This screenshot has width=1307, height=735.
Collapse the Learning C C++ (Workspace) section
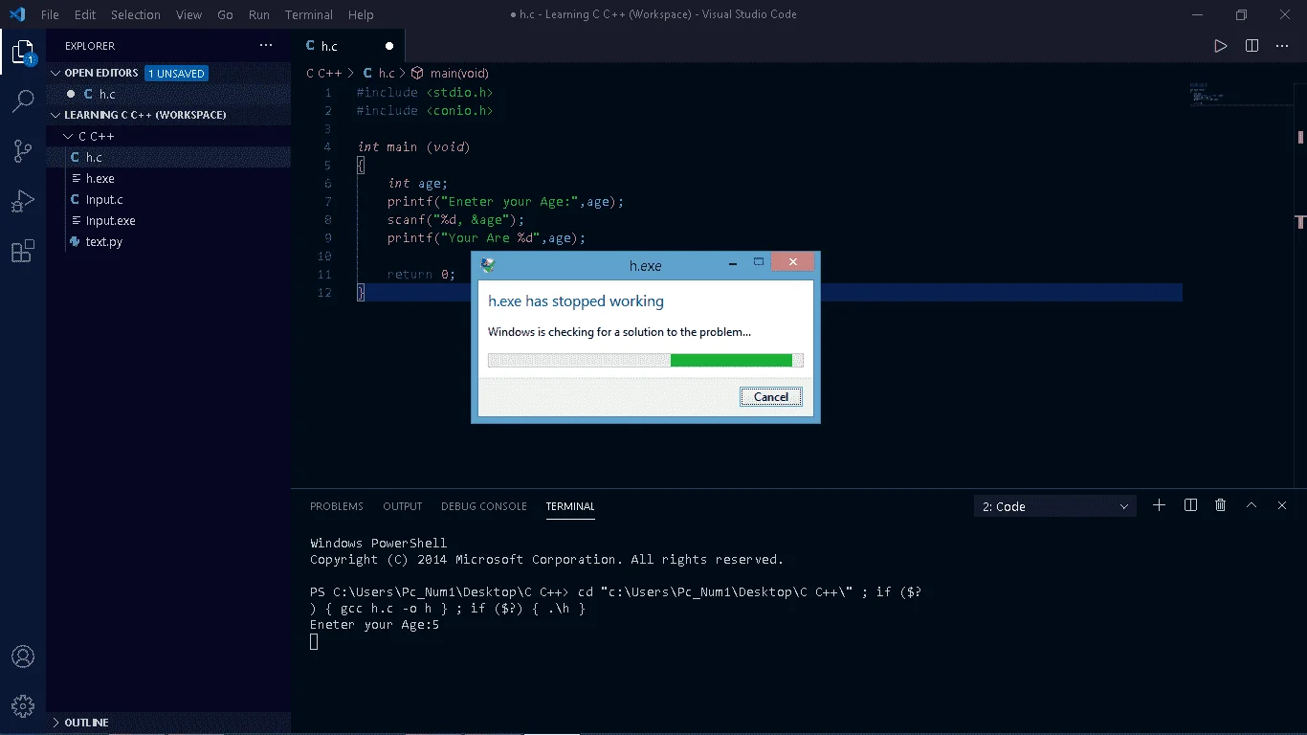pyautogui.click(x=168, y=115)
